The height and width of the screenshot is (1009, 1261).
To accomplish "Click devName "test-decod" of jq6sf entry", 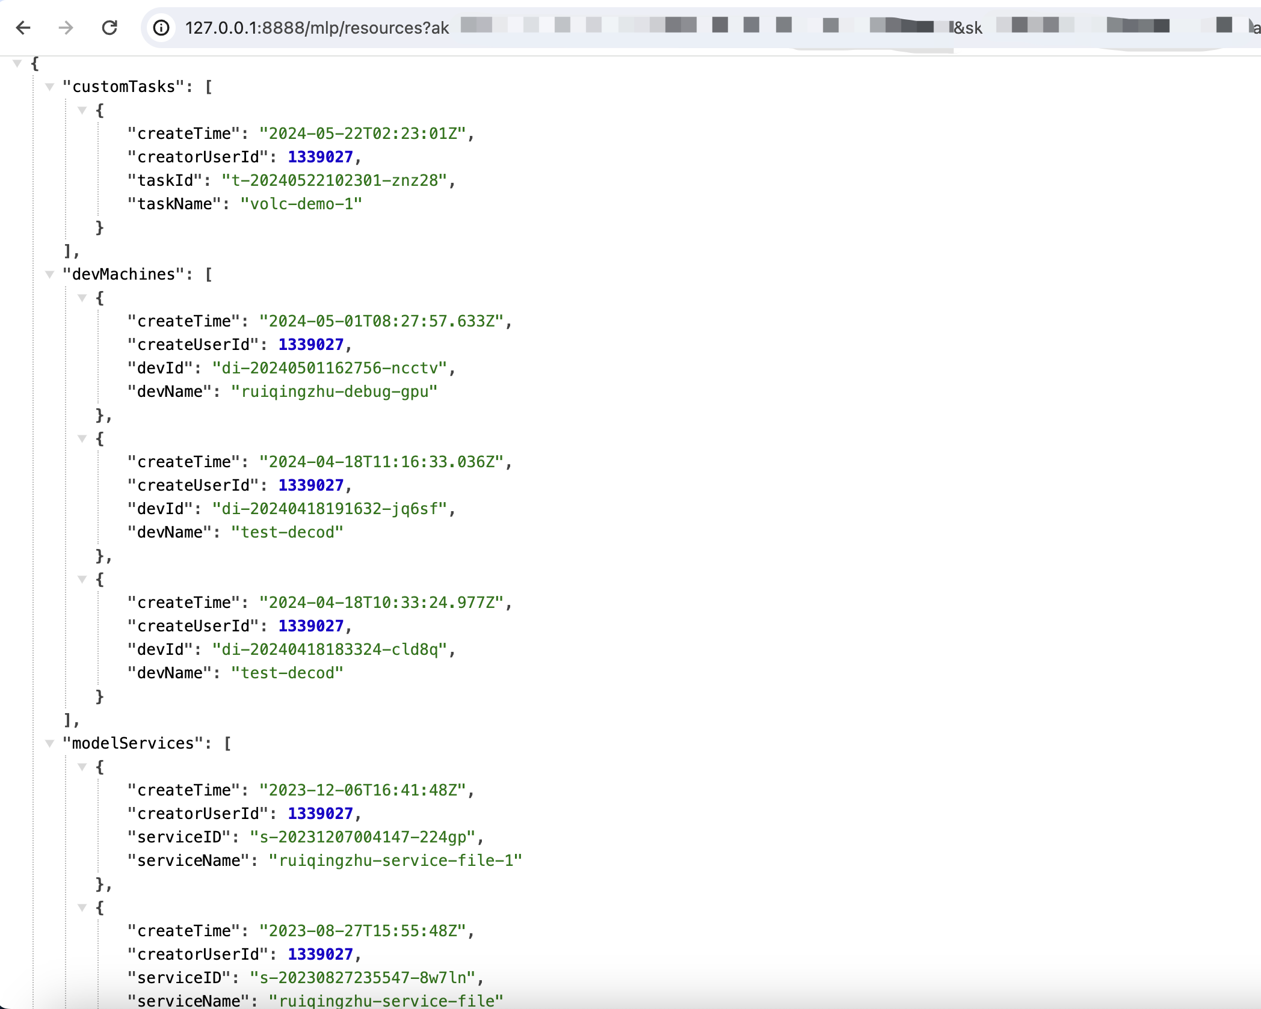I will click(x=287, y=533).
